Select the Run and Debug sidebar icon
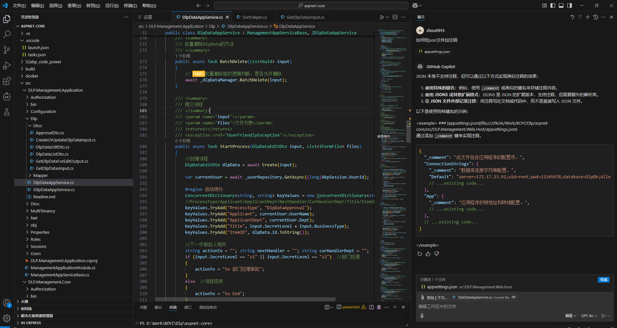The width and height of the screenshot is (617, 328). pyautogui.click(x=7, y=65)
